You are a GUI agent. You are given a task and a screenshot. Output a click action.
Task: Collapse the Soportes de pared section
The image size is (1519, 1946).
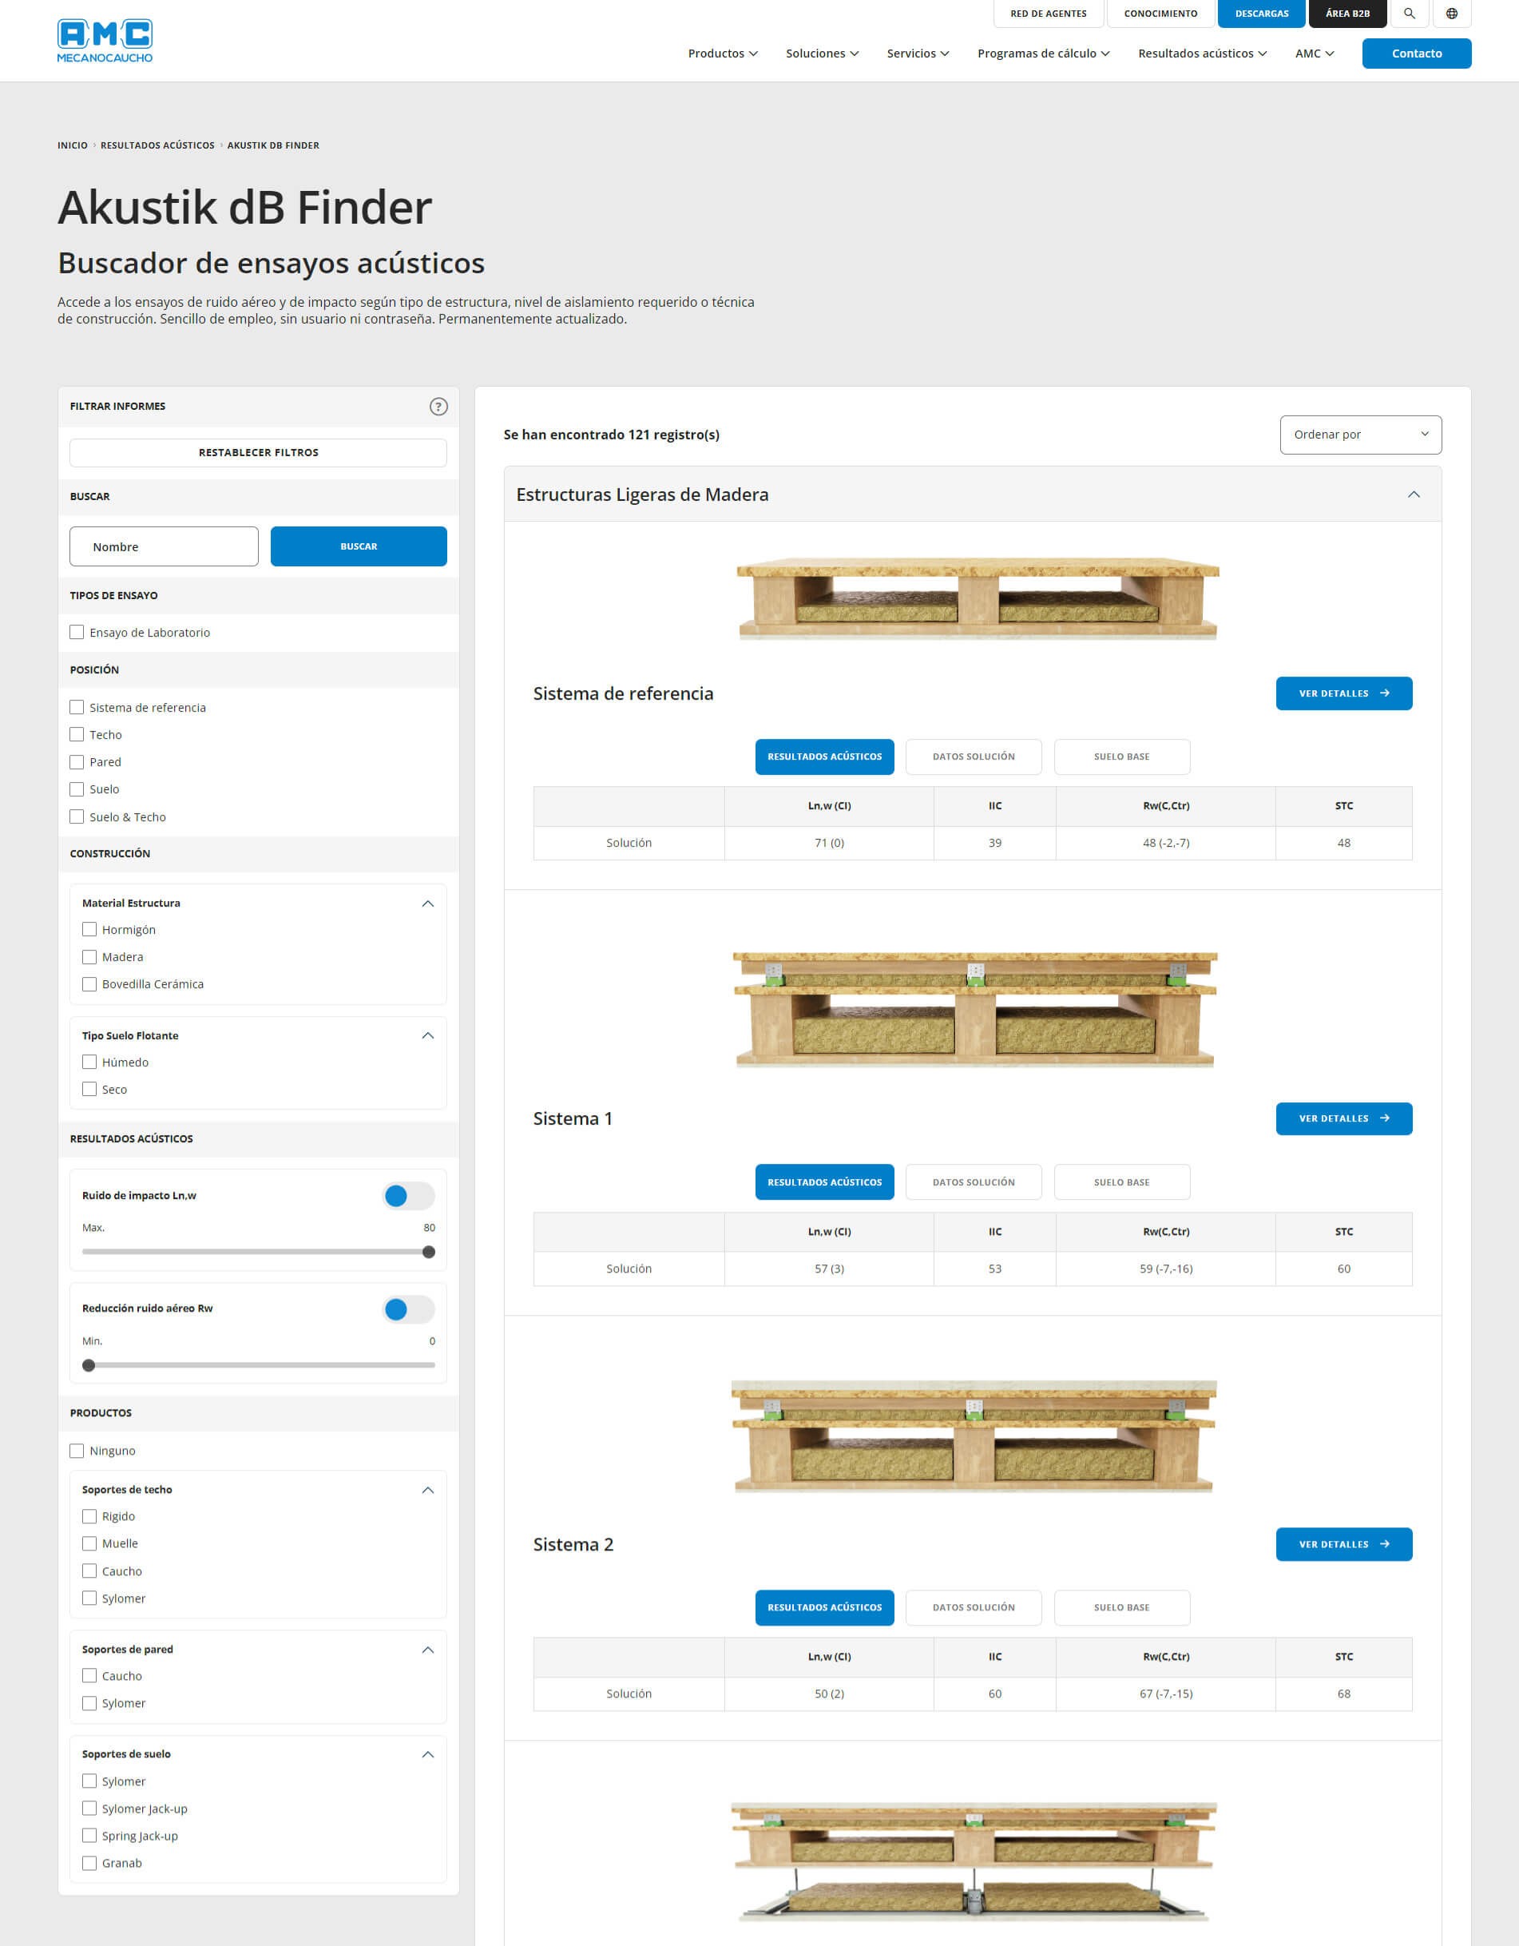[x=427, y=1650]
